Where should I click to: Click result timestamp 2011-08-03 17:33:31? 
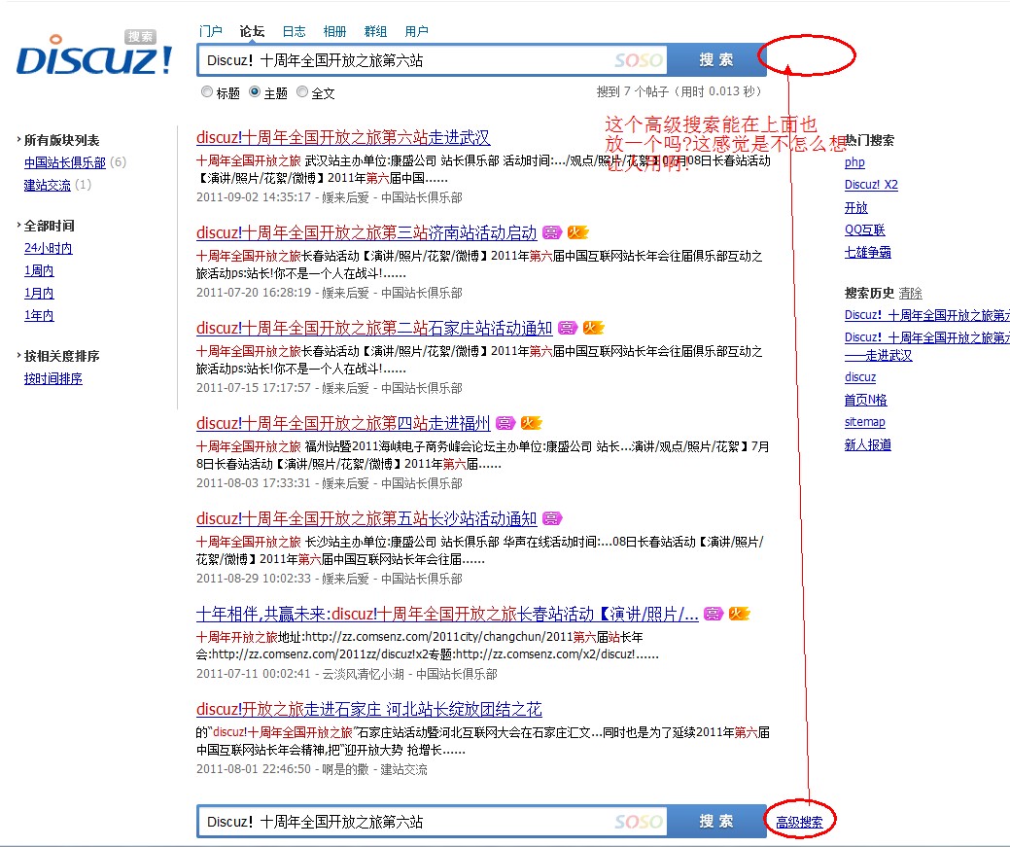point(254,483)
